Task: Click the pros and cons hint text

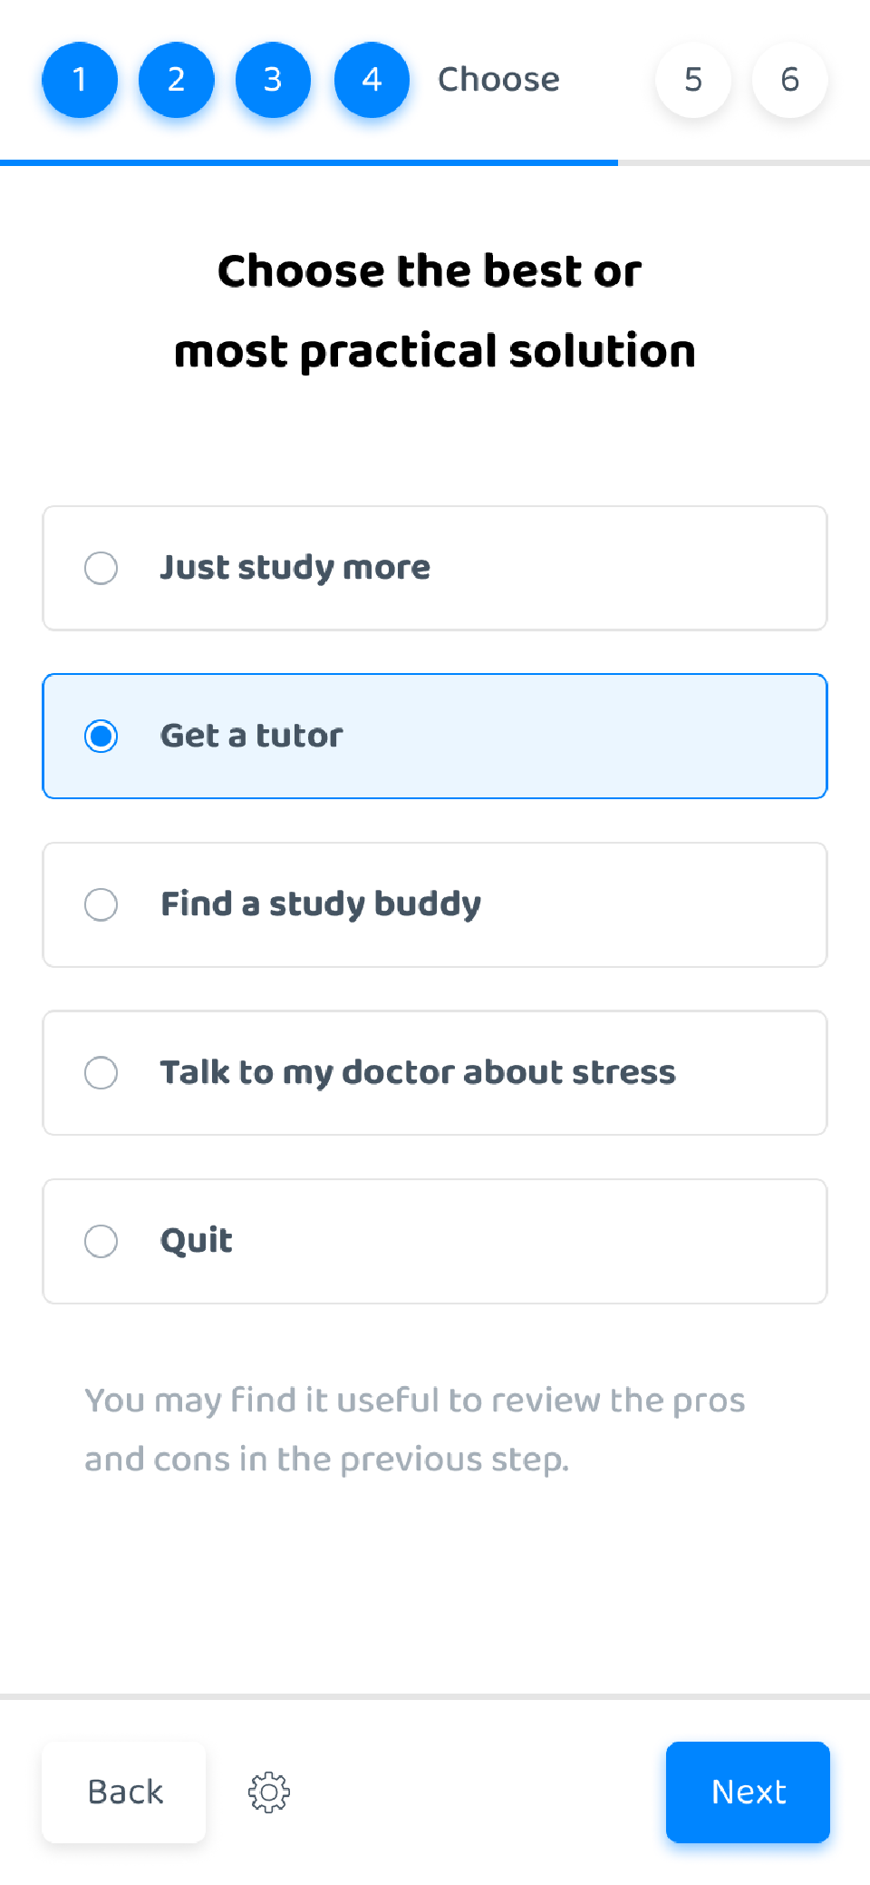Action: click(415, 1430)
